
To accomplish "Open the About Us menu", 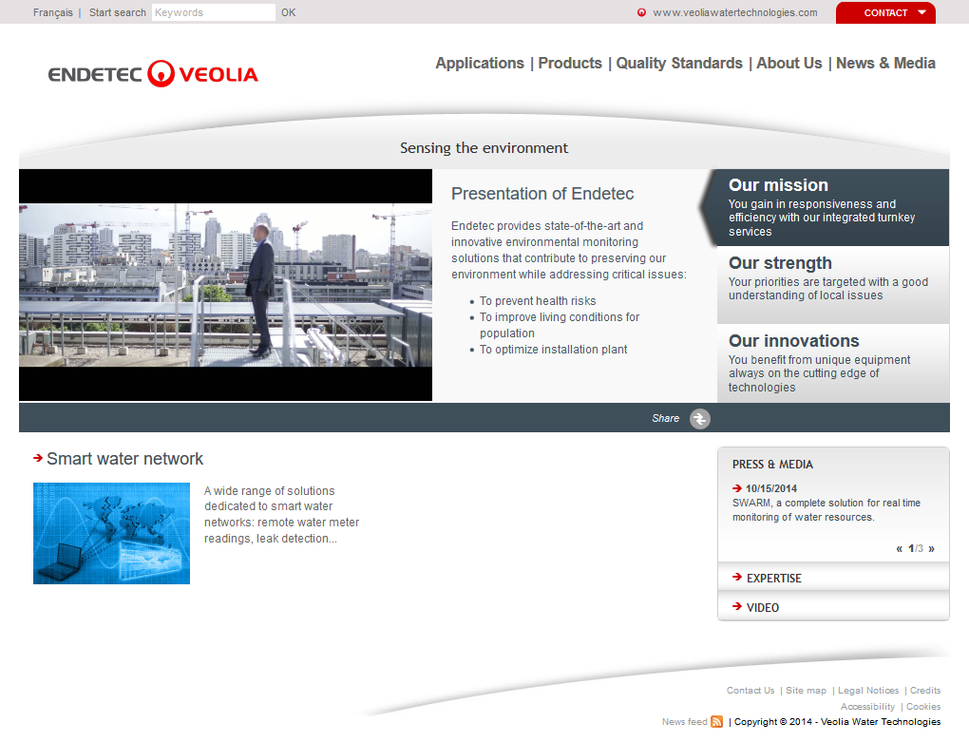I will 789,63.
